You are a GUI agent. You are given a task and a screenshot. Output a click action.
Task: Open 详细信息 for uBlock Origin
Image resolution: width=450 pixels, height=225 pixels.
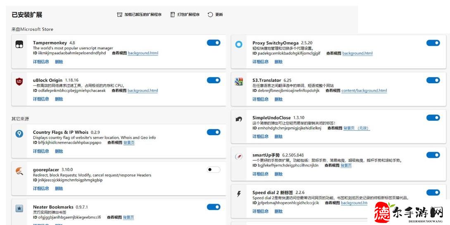(x=41, y=99)
